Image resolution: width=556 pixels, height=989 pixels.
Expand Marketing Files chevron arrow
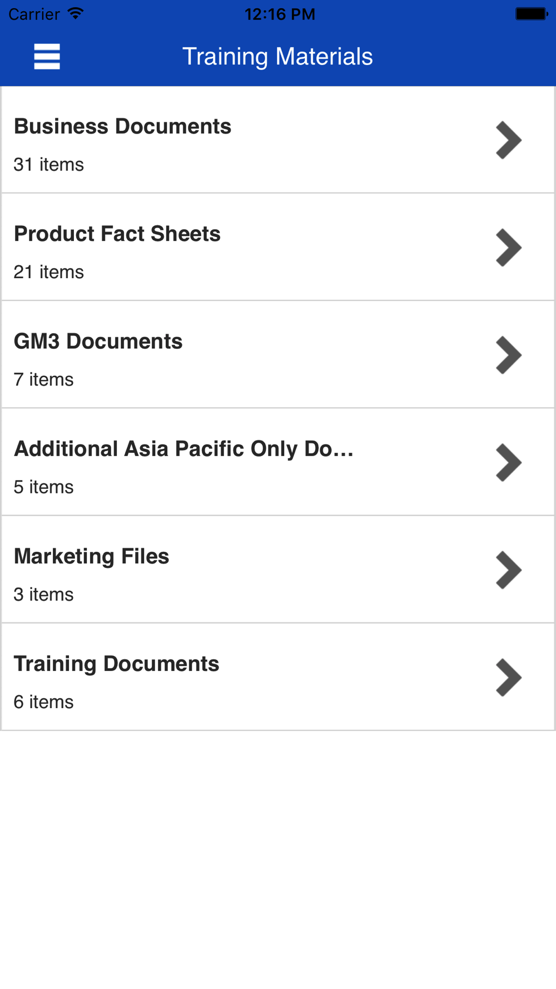509,570
